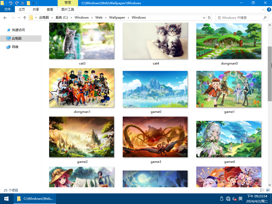Image resolution: width=272 pixels, height=204 pixels.
Task: Switch to large thumbnails view in status bar
Action: click(268, 190)
